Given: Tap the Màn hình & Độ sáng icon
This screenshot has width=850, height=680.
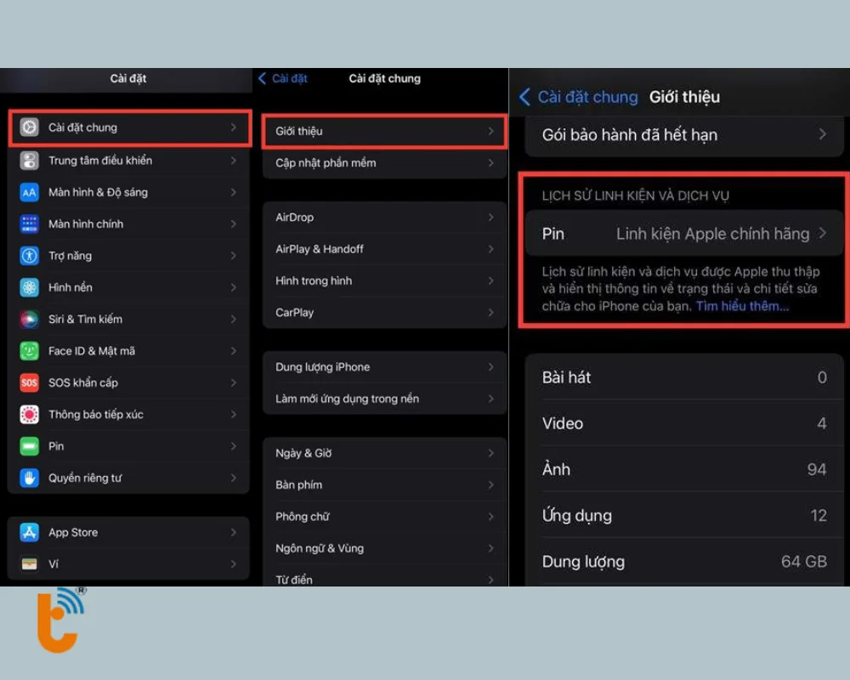Looking at the screenshot, I should 30,192.
